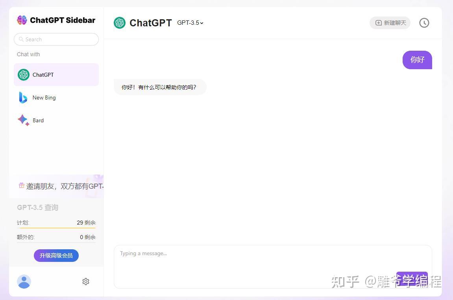This screenshot has width=453, height=300.
Task: Start a new chat with 新建聊天
Action: tap(390, 23)
